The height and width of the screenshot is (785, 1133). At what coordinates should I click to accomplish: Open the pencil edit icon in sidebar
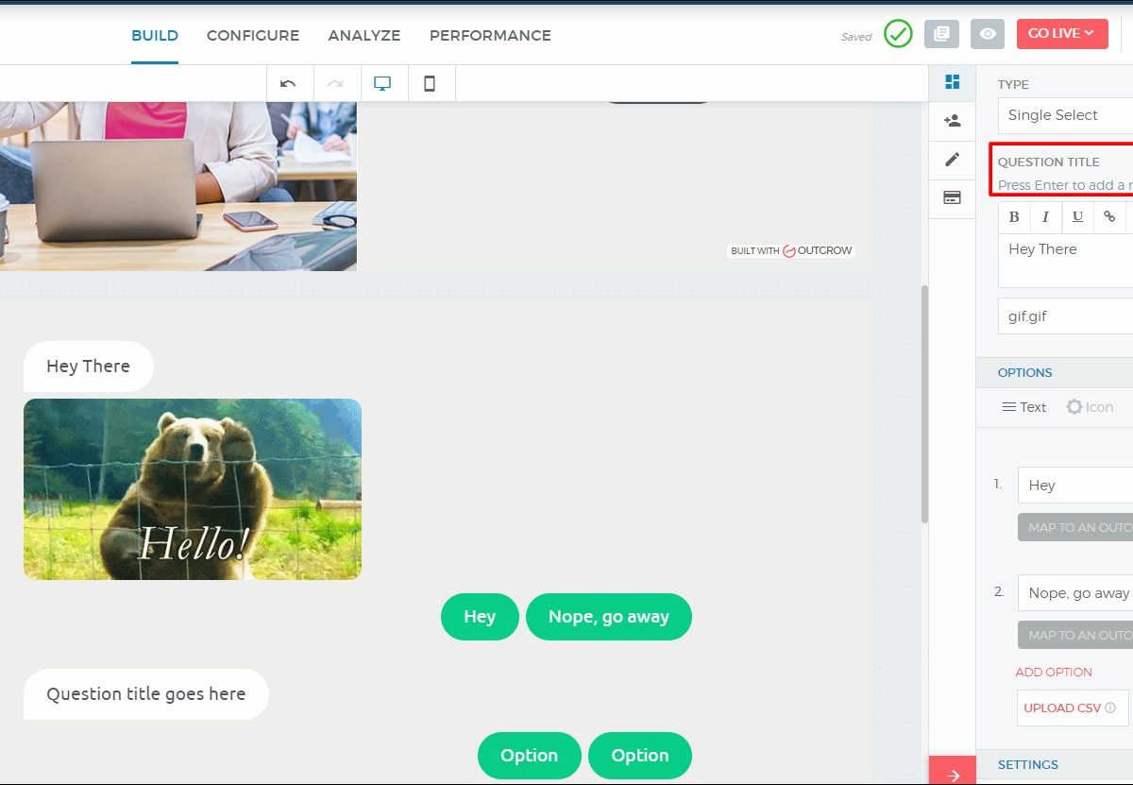952,160
